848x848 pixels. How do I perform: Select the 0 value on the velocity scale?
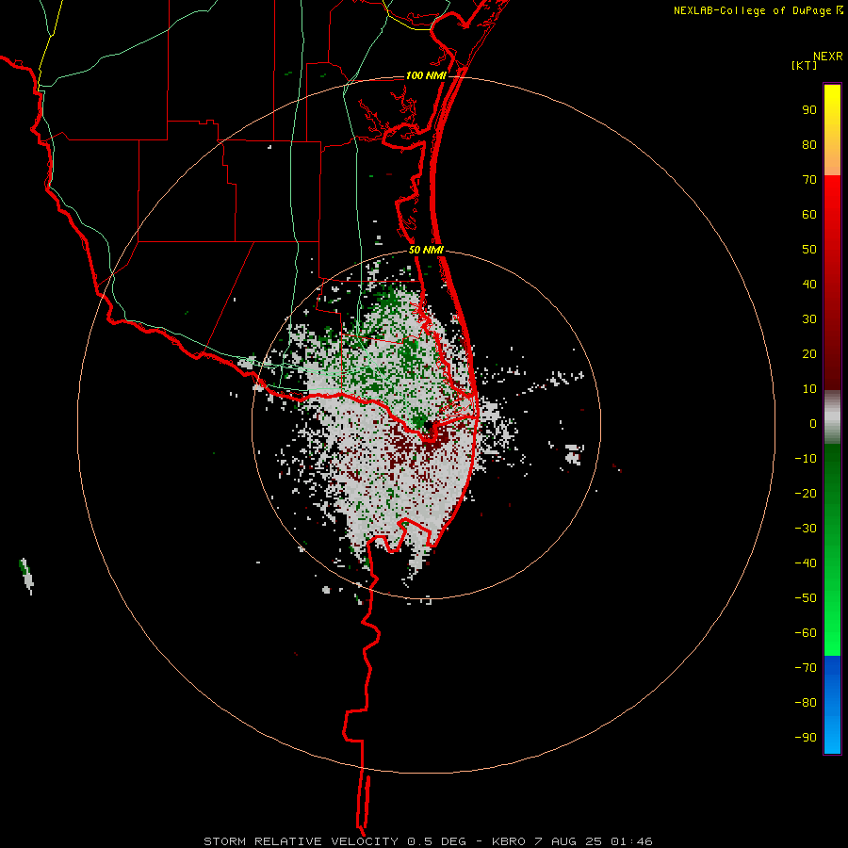[x=813, y=423]
